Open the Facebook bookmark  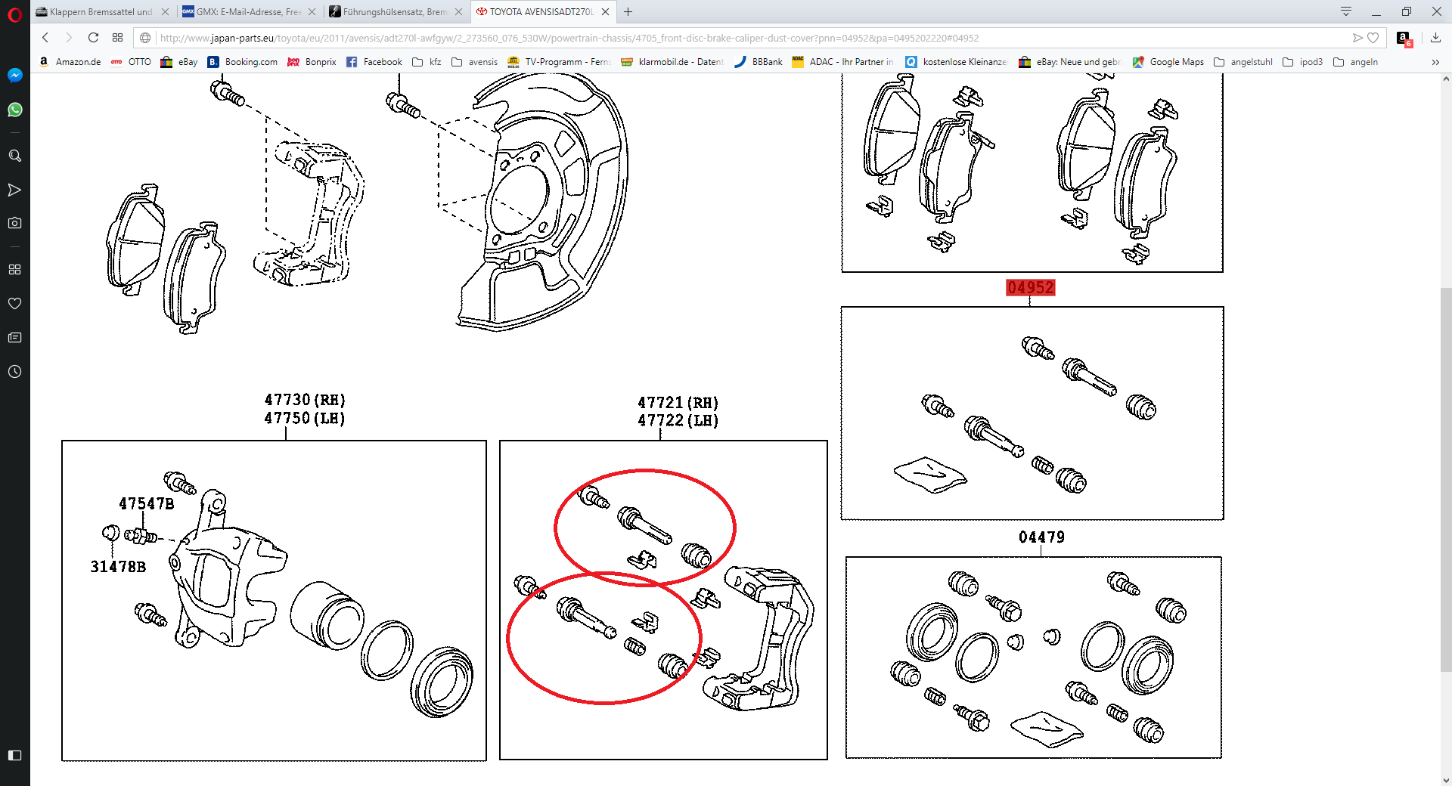374,62
